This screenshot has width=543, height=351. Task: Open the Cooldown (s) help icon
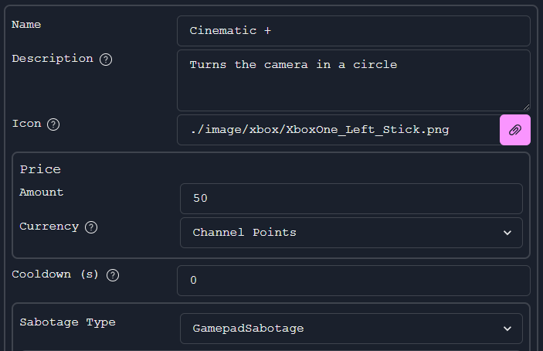(113, 275)
